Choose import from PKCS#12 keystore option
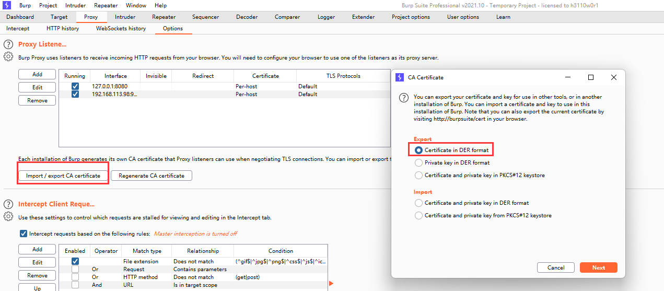664x291 pixels. [418, 215]
